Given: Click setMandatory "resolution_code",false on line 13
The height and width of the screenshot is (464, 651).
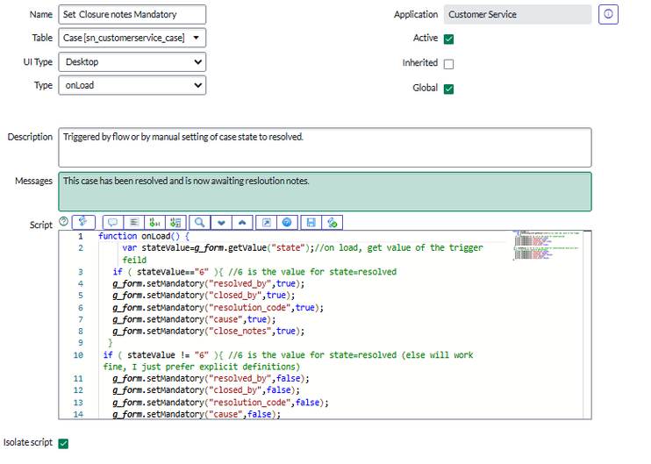Looking at the screenshot, I should pyautogui.click(x=220, y=403).
